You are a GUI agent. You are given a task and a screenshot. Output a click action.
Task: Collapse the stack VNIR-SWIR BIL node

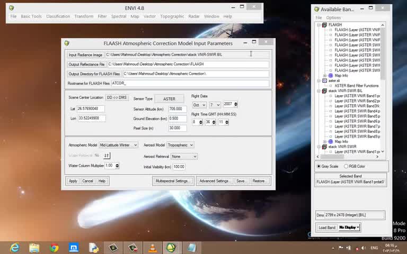[318, 91]
